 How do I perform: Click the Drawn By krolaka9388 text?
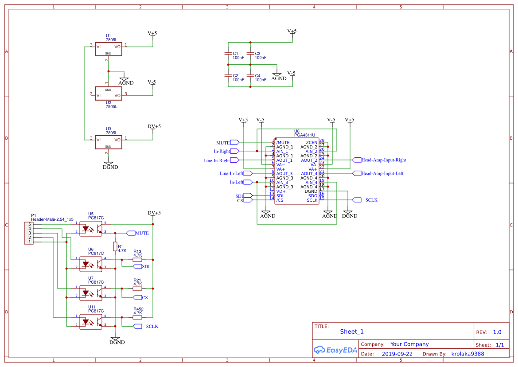pos(467,354)
